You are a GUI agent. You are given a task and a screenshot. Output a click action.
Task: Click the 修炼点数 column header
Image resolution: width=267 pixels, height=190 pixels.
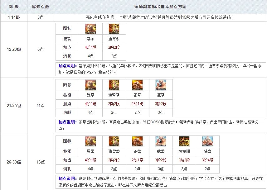pos(40,7)
